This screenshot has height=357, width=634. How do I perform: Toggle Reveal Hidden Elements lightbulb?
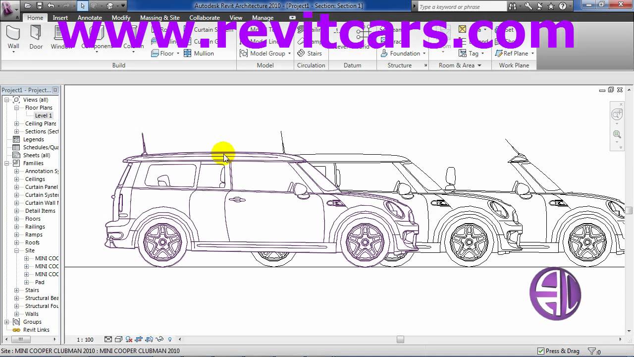tap(170, 340)
